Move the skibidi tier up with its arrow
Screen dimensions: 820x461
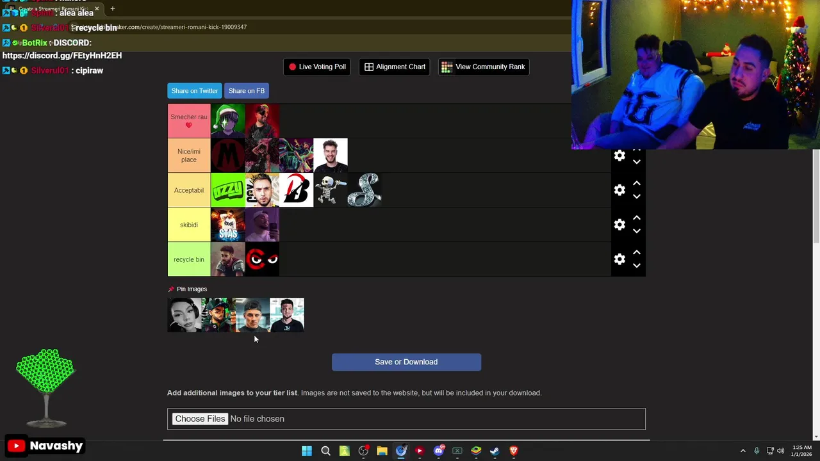point(637,218)
